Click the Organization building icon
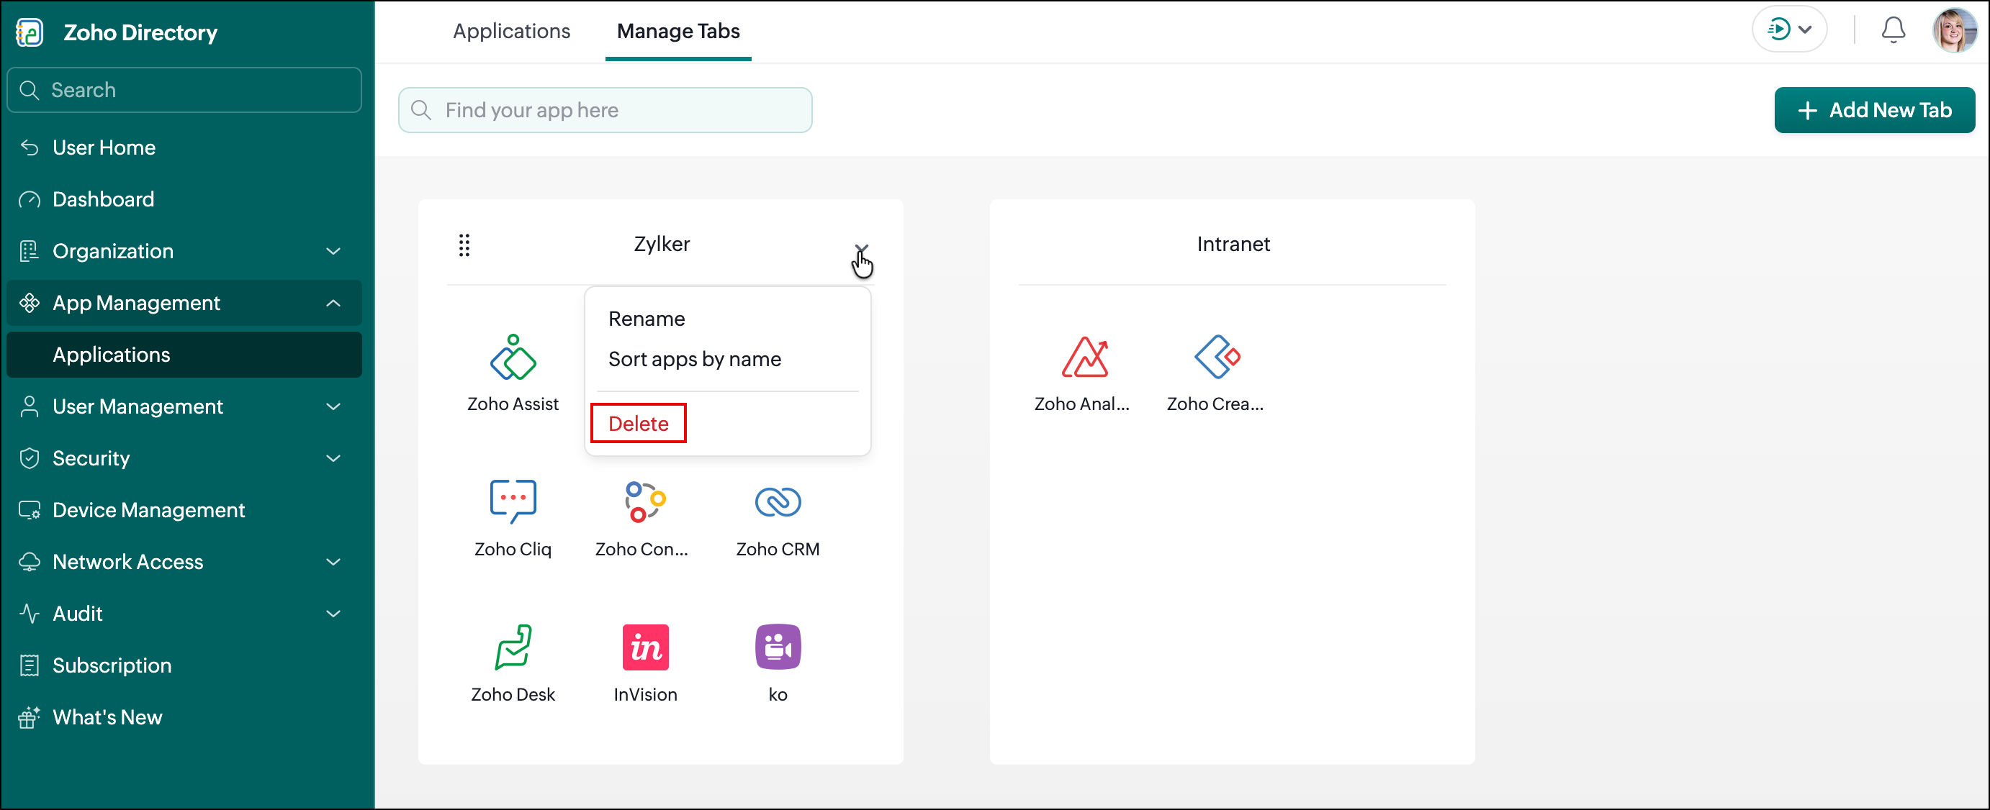The height and width of the screenshot is (810, 1990). point(30,251)
